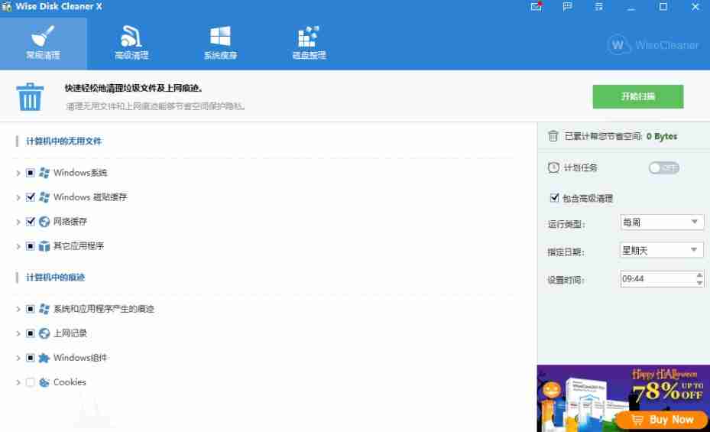Open the 指定日期 dropdown showing 星期天

pos(662,250)
